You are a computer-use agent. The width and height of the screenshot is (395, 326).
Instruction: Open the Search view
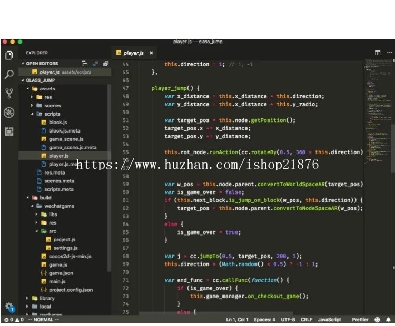pyautogui.click(x=9, y=74)
